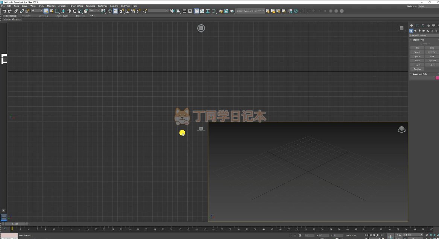The height and width of the screenshot is (239, 439).
Task: Open the Standard Primitives dropdown
Action: point(424,35)
